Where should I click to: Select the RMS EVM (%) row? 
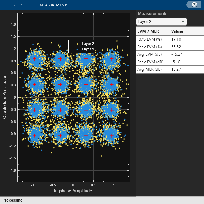[170, 39]
